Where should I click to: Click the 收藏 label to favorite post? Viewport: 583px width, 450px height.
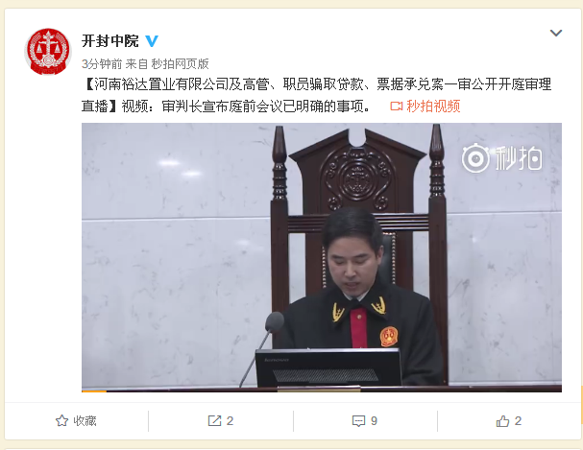tap(85, 420)
